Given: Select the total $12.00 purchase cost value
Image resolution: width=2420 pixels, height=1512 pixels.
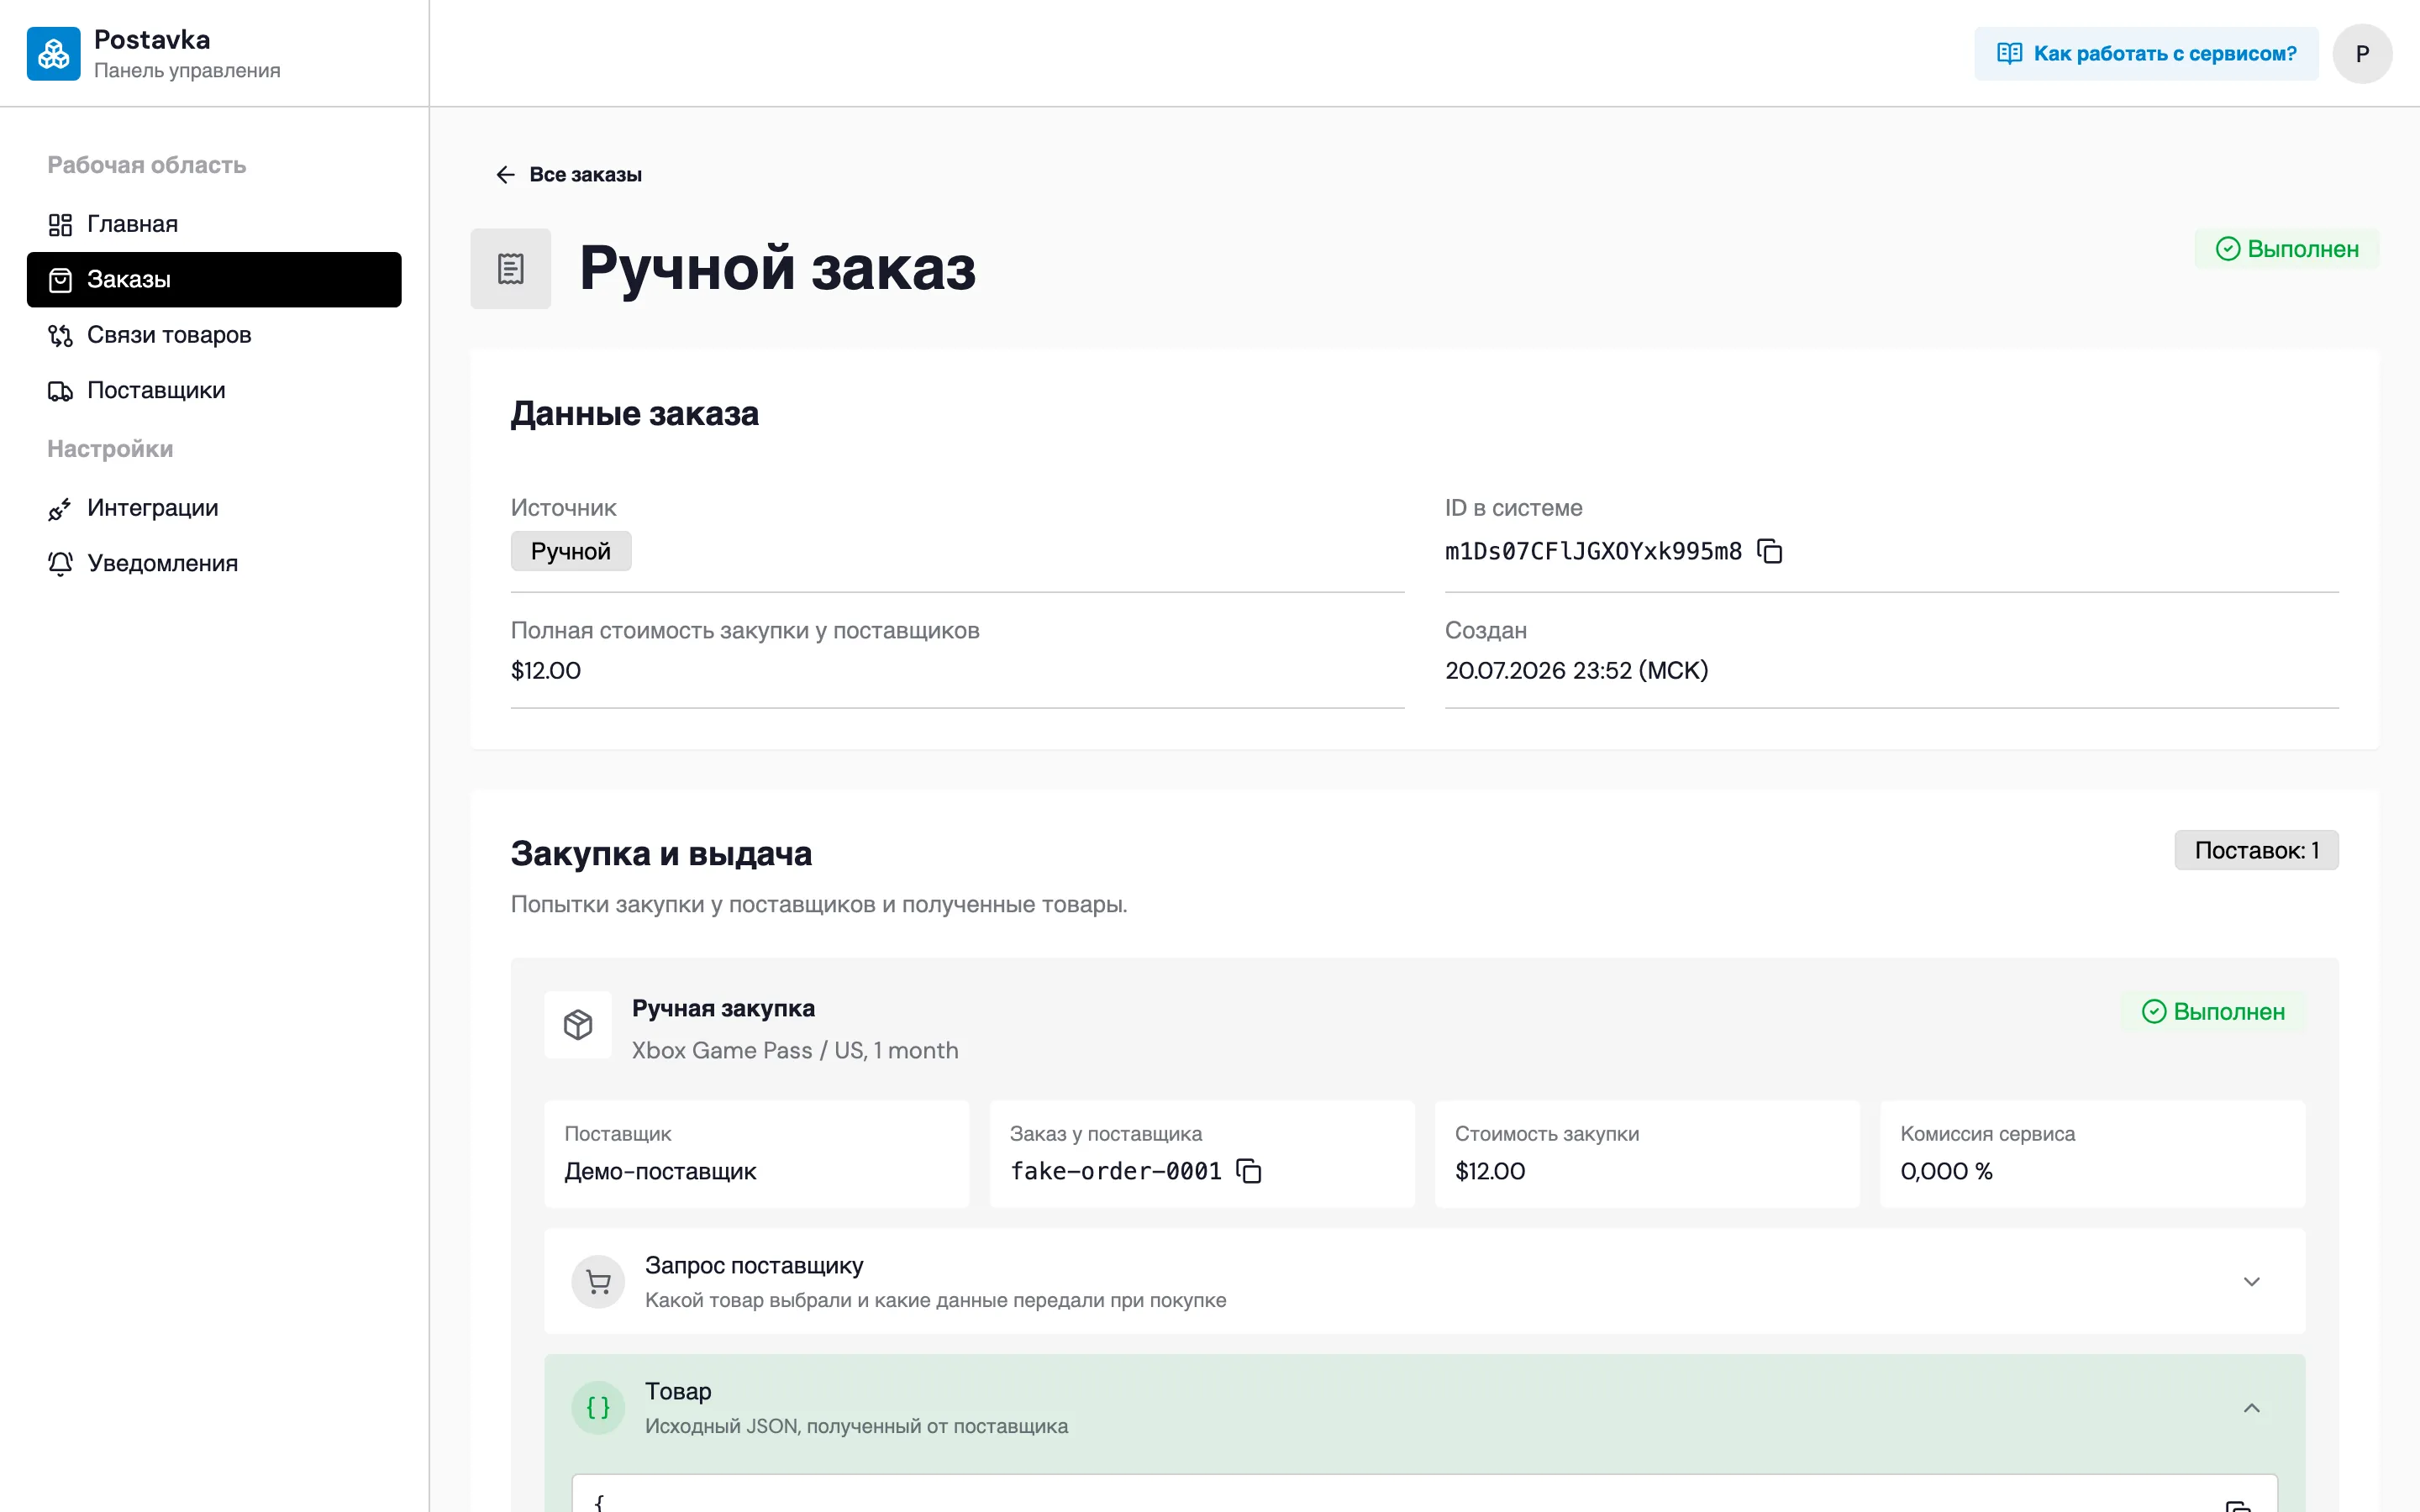Looking at the screenshot, I should 546,670.
